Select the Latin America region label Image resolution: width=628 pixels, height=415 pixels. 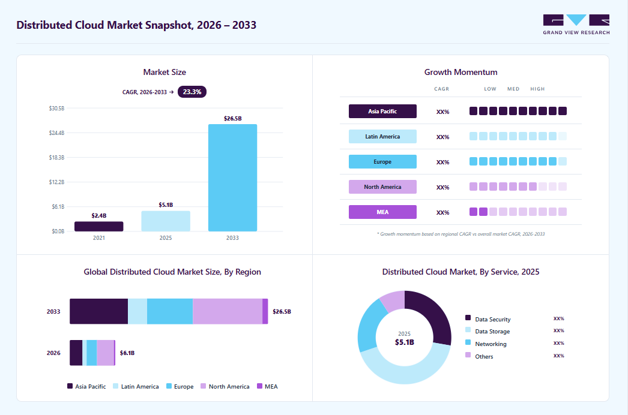coord(382,137)
